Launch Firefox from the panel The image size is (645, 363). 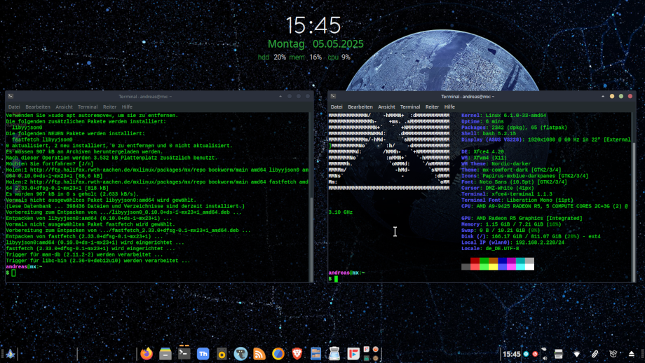147,354
